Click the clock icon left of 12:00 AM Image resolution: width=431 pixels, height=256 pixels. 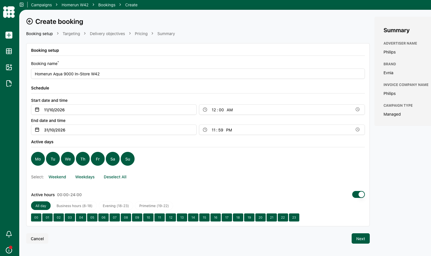(x=205, y=110)
